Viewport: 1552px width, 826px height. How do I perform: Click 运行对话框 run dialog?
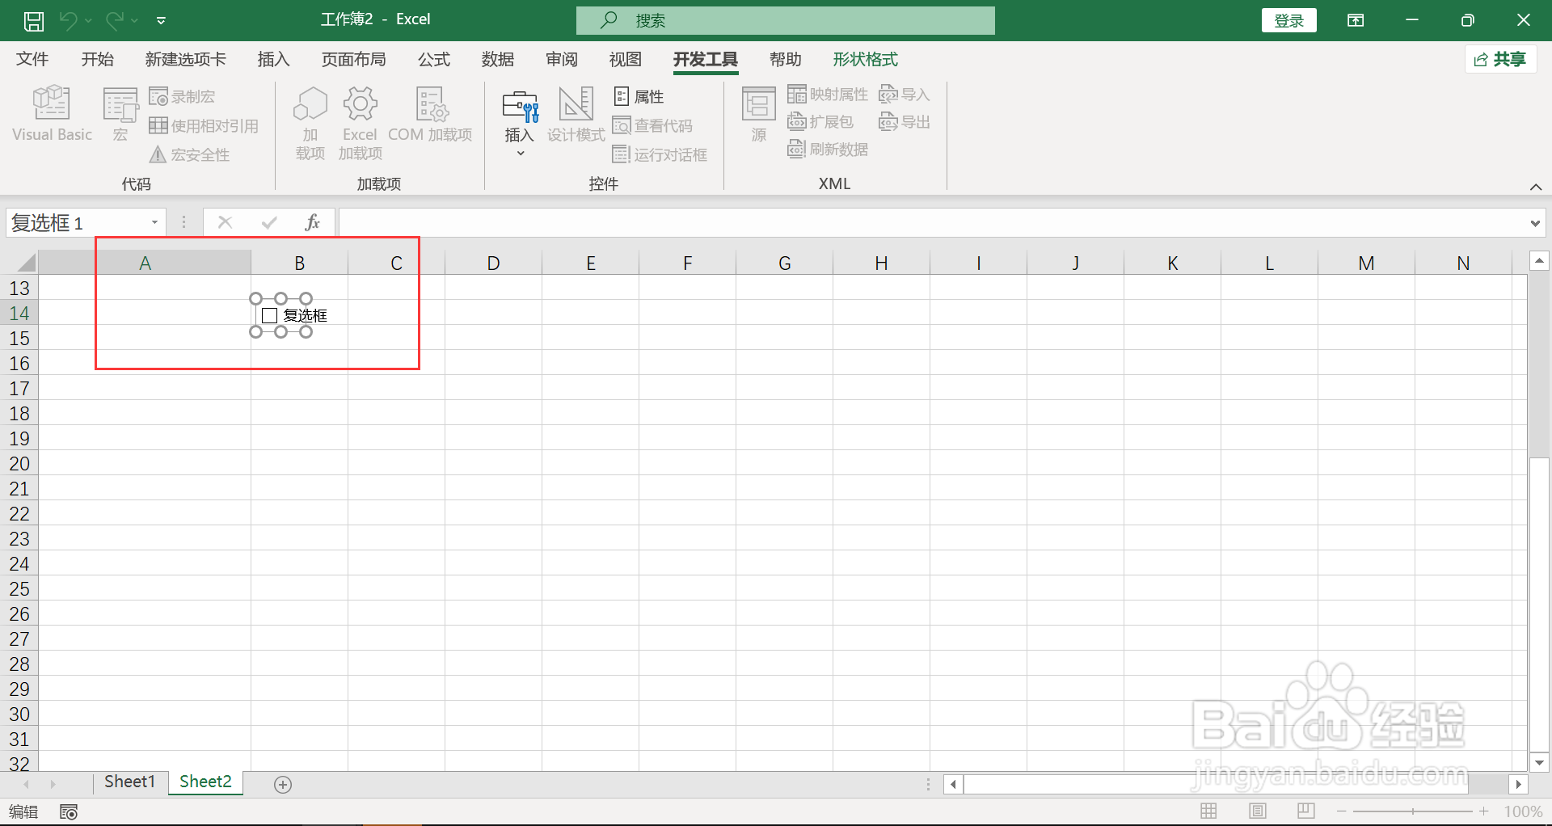660,154
